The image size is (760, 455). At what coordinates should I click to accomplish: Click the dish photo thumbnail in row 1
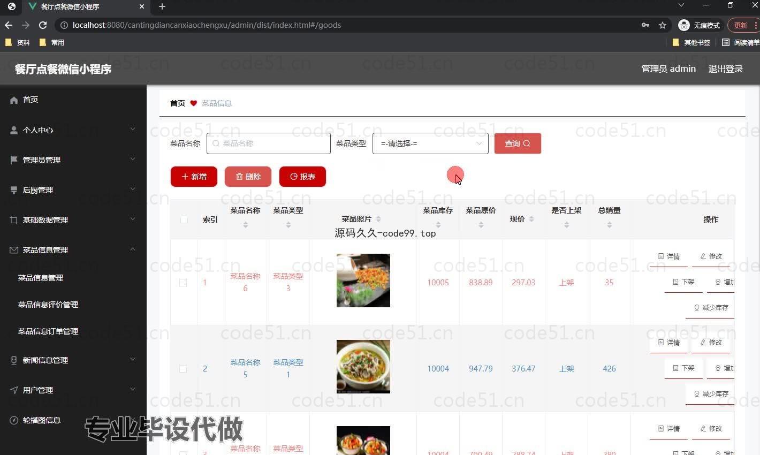[363, 280]
